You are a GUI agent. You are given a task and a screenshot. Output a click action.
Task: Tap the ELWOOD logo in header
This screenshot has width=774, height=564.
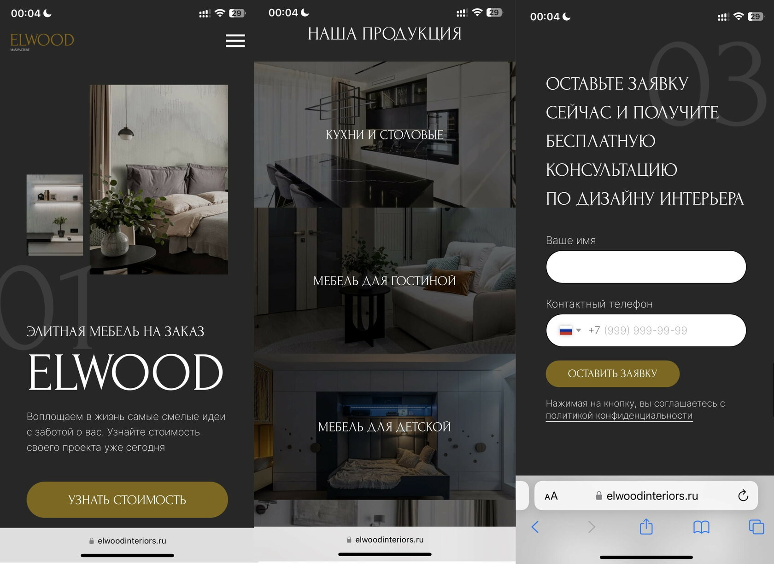[42, 41]
